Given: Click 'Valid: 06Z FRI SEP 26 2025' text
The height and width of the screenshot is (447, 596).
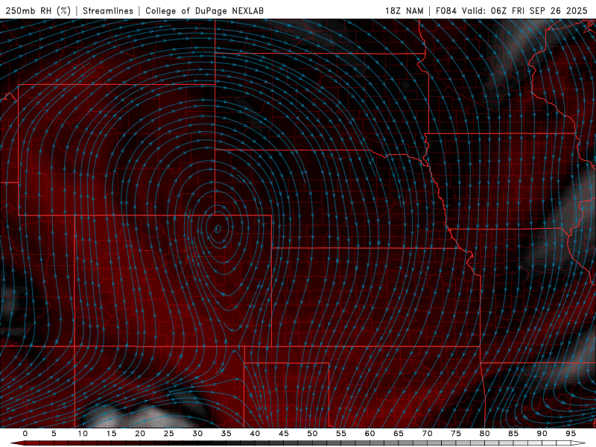Looking at the screenshot, I should click(524, 10).
